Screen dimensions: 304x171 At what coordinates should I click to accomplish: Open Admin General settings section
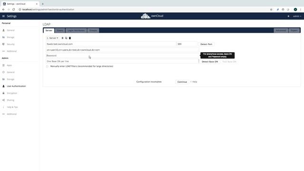click(10, 72)
